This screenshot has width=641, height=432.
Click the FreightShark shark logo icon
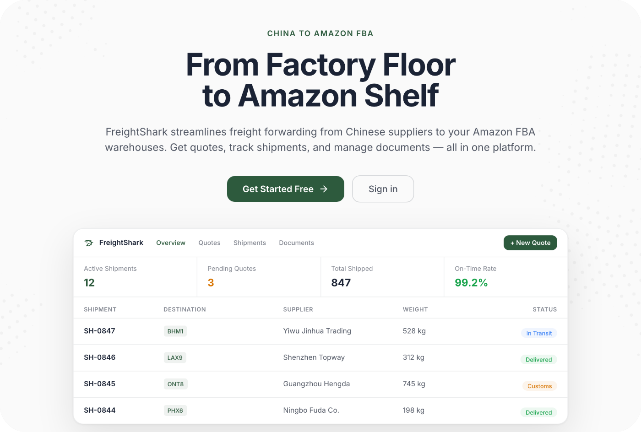click(x=89, y=243)
